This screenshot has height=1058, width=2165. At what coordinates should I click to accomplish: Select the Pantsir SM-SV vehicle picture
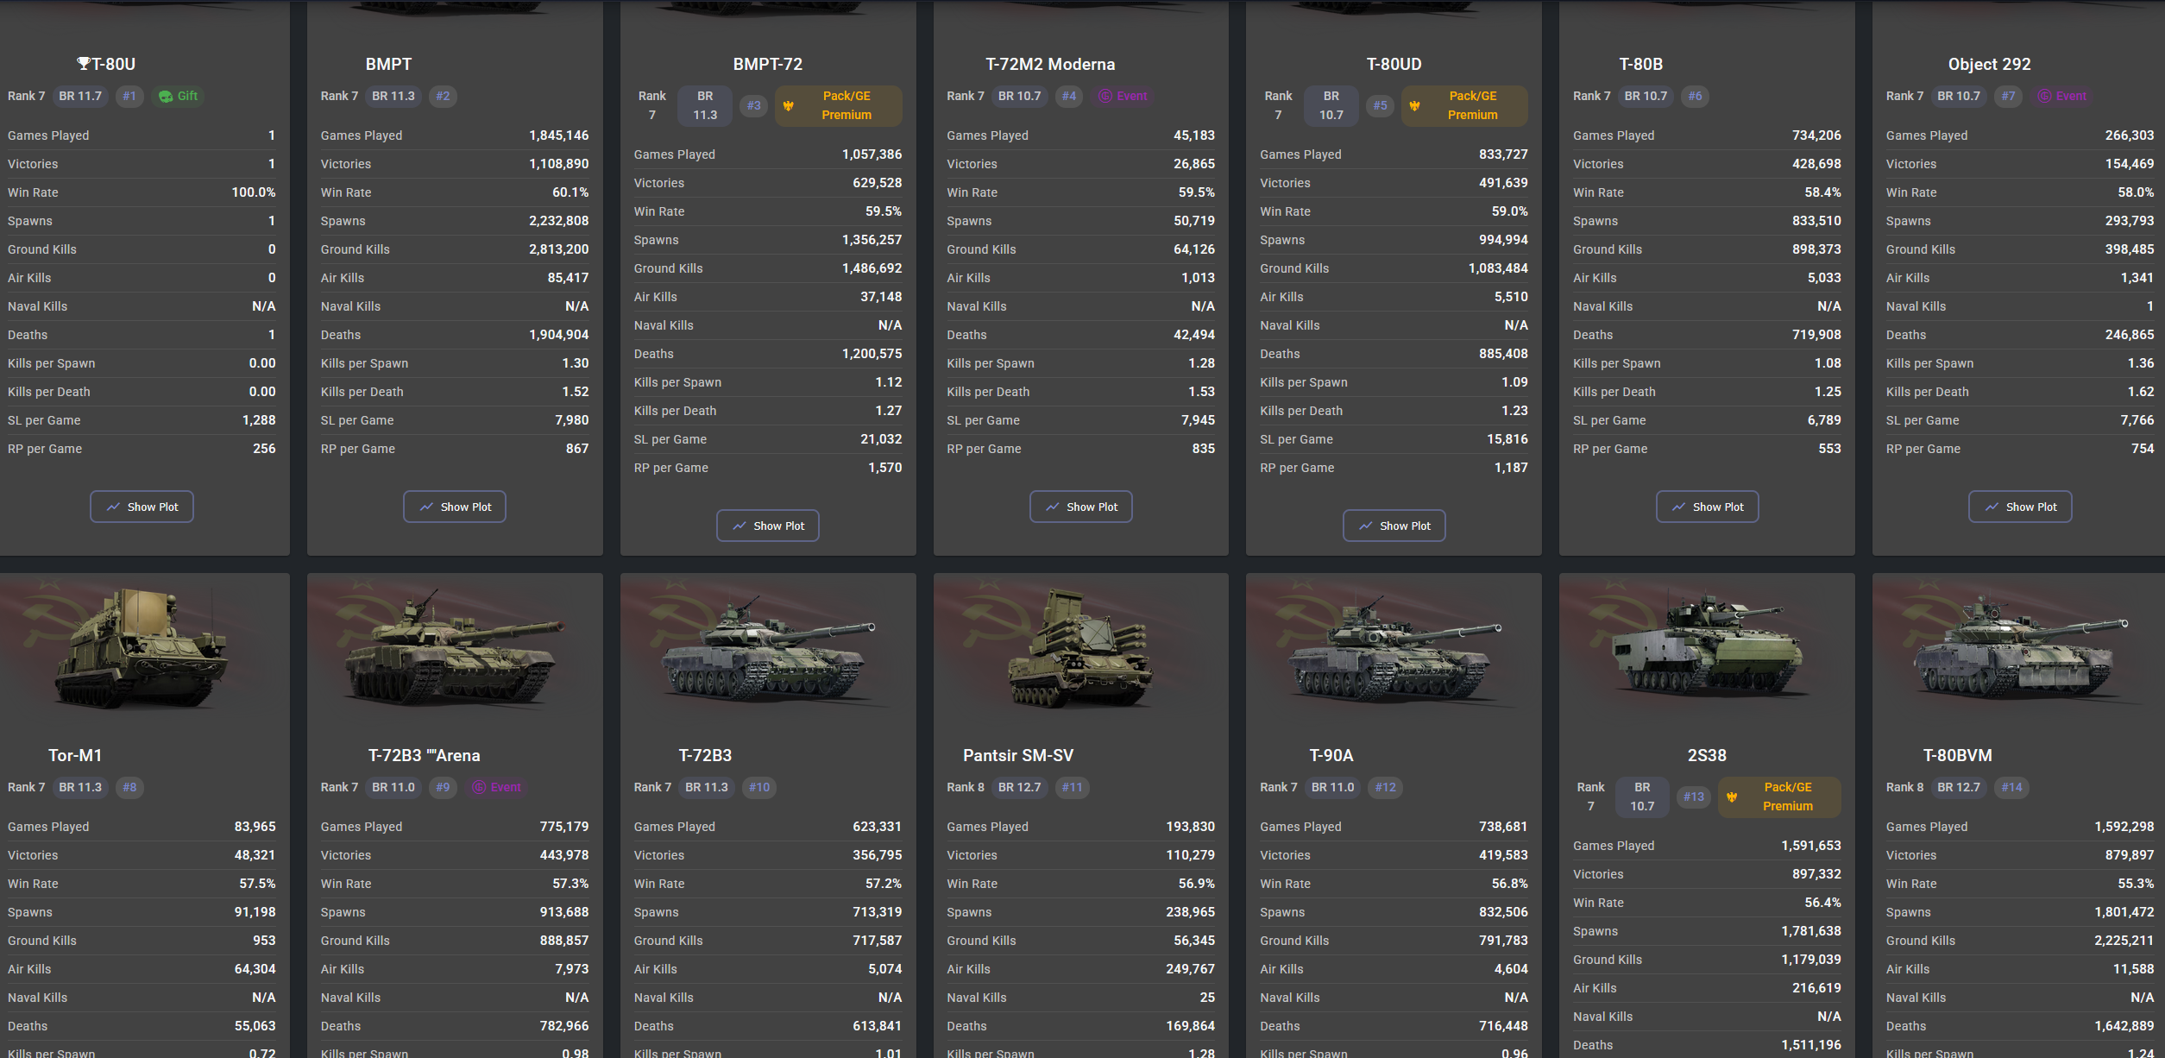pos(1080,647)
